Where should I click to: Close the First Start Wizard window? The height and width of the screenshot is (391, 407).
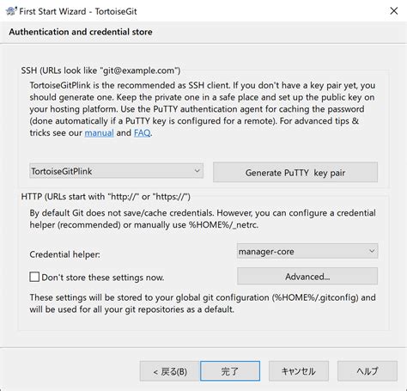tap(394, 11)
